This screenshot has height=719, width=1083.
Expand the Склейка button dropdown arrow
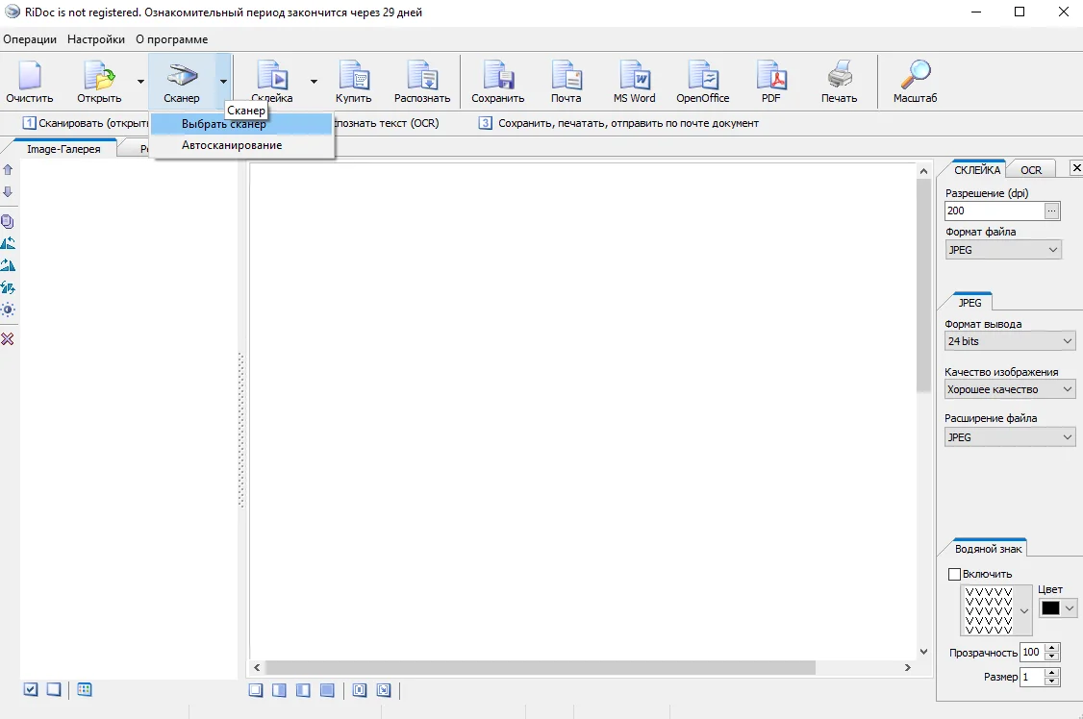(314, 82)
